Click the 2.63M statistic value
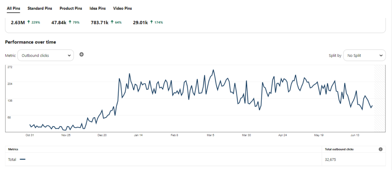392x170 pixels. click(18, 23)
